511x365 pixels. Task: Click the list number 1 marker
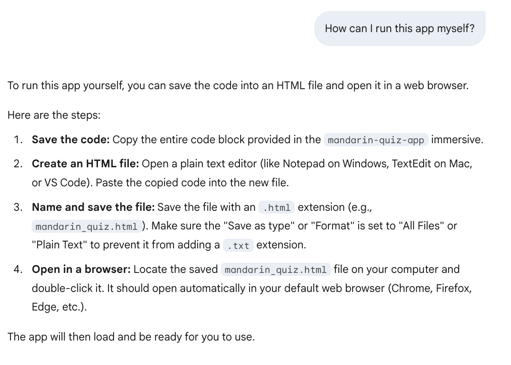tap(18, 140)
